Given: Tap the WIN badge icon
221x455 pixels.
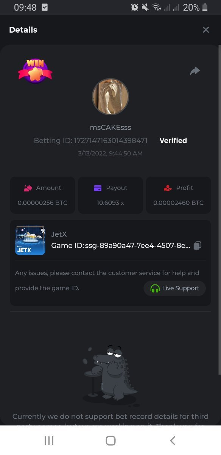Looking at the screenshot, I should coord(35,70).
